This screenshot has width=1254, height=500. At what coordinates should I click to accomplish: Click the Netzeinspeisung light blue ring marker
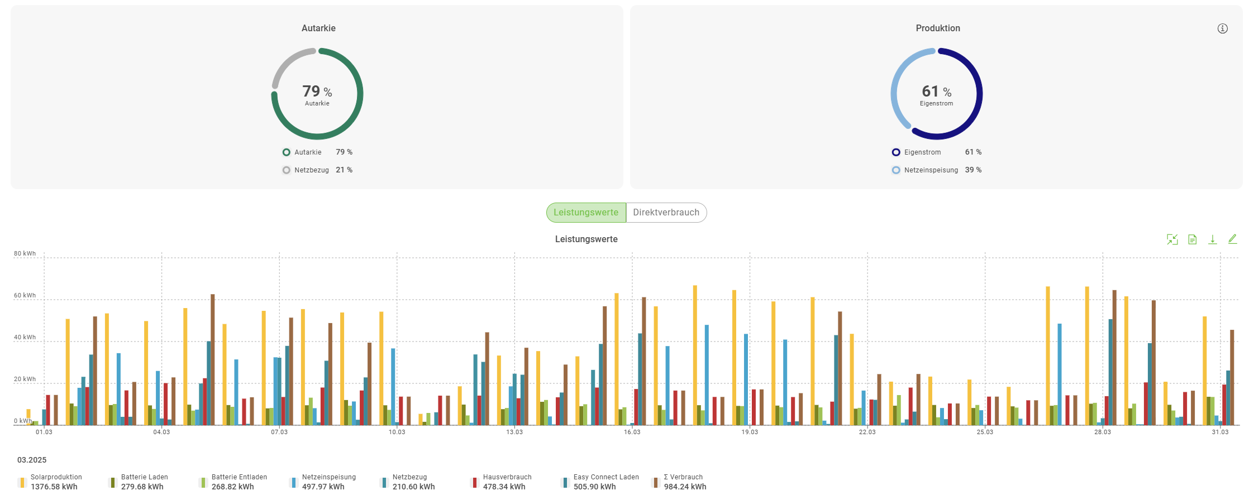[x=896, y=170]
